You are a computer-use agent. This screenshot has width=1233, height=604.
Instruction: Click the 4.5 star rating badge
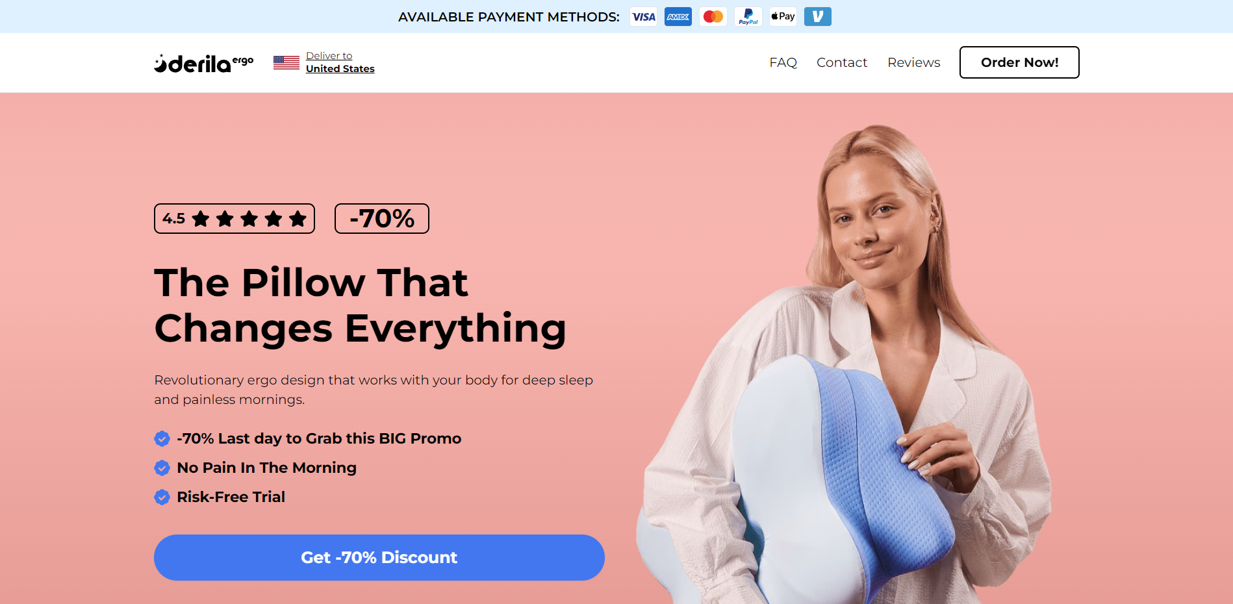235,219
